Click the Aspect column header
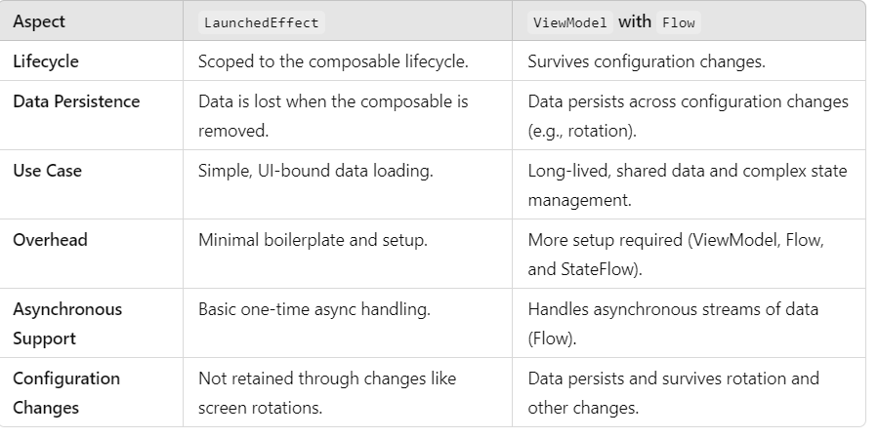879x438 pixels. (x=40, y=21)
